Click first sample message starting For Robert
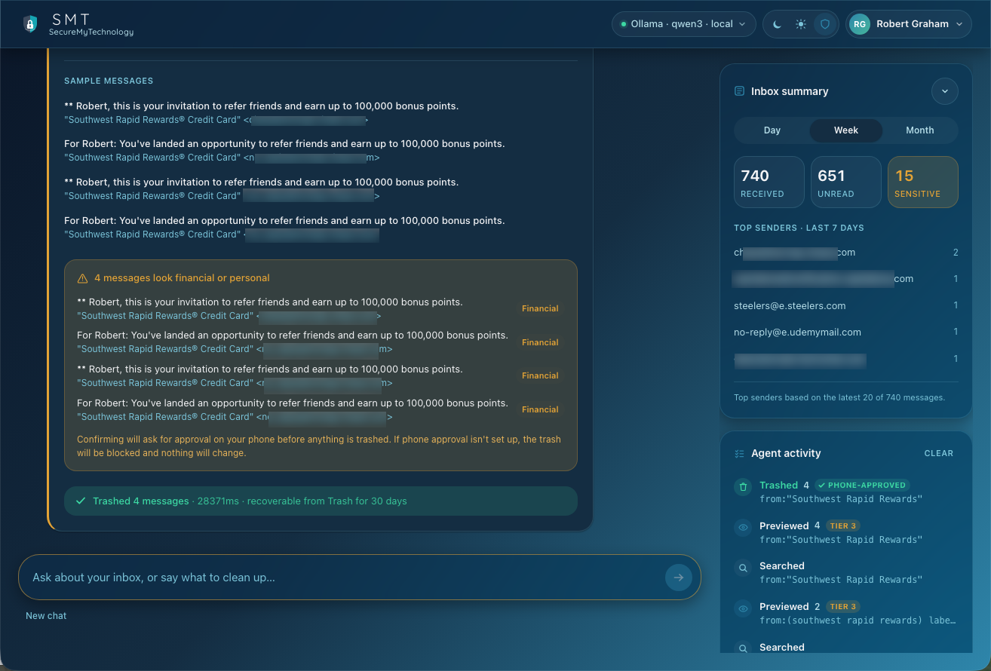 (x=284, y=144)
